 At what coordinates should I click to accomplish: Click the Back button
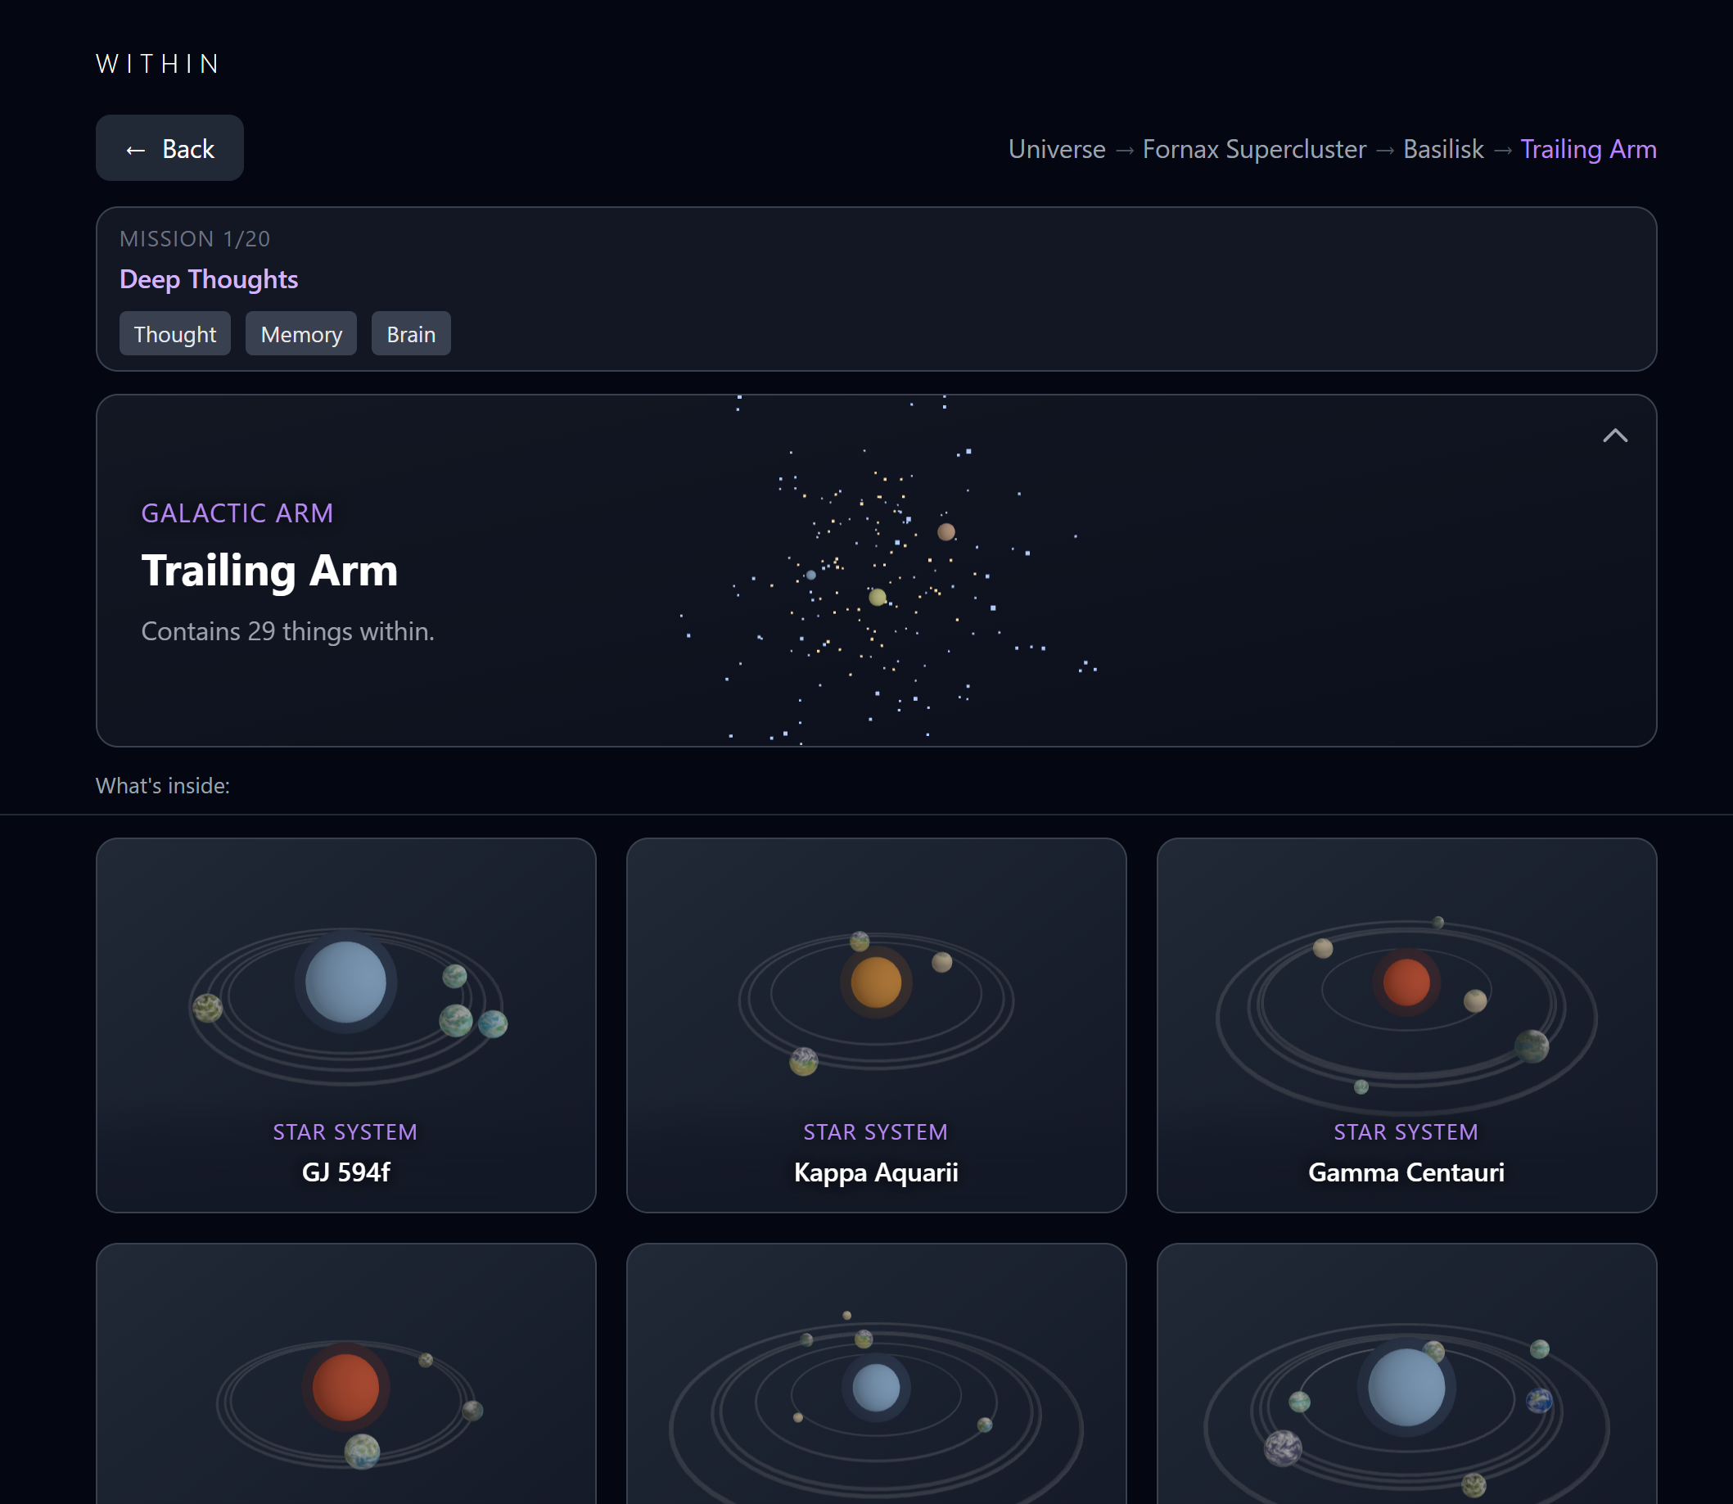click(x=169, y=148)
